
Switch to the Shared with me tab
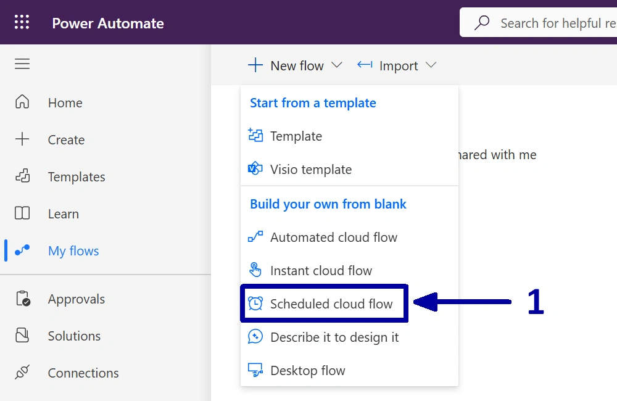click(498, 154)
